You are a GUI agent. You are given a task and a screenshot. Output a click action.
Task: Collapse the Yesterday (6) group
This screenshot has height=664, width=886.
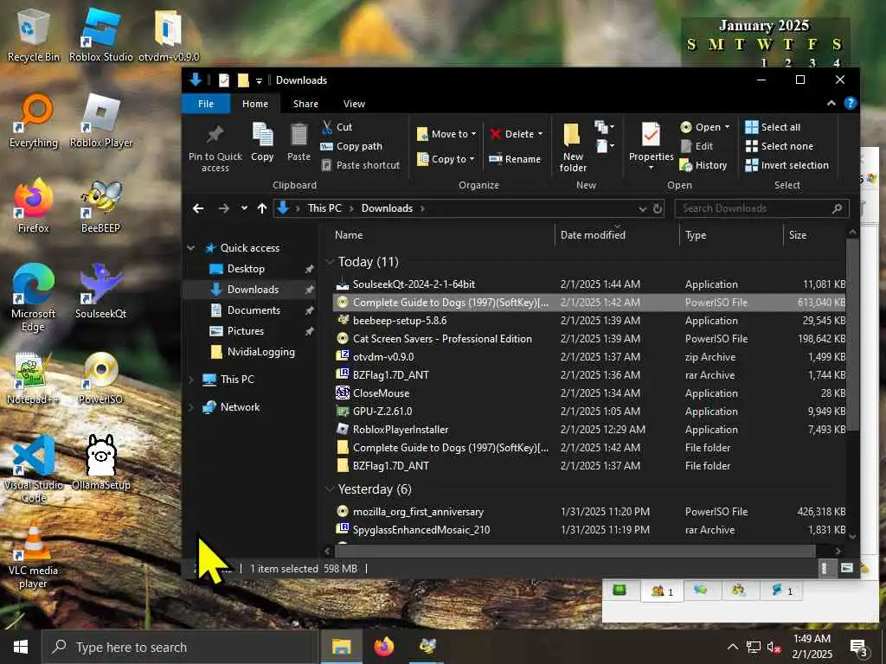(x=330, y=489)
